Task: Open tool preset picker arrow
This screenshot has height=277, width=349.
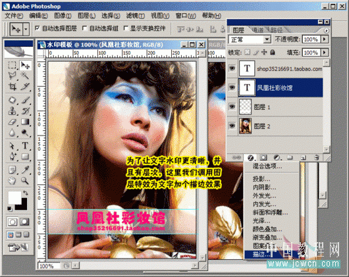Action: 26,29
